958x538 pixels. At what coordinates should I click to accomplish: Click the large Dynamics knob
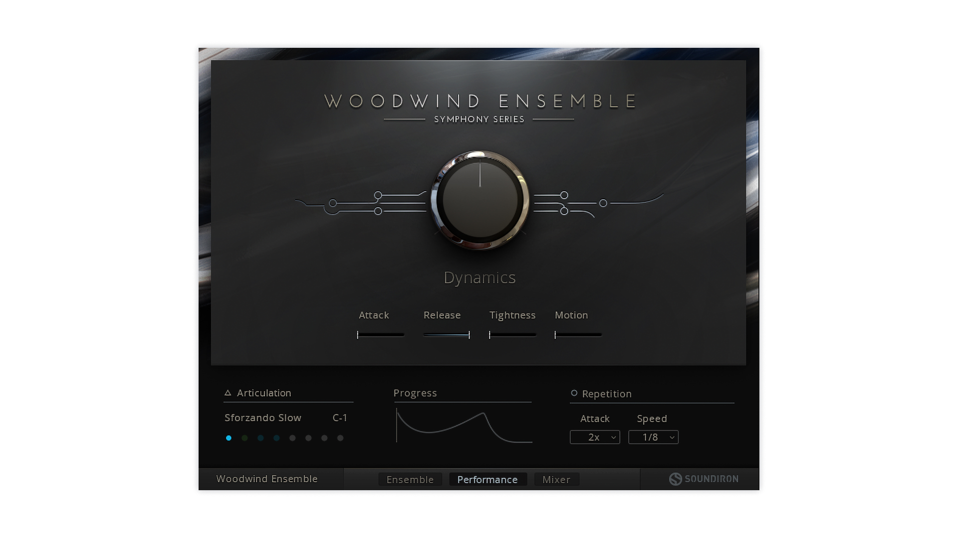click(x=480, y=200)
